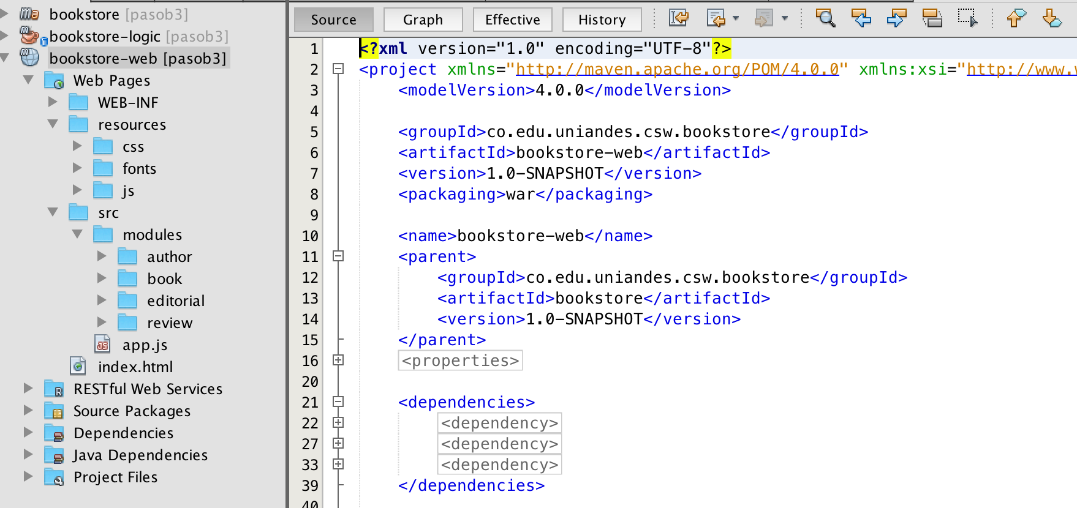Toggle Rectangular Selection mode
1077x508 pixels.
967,18
